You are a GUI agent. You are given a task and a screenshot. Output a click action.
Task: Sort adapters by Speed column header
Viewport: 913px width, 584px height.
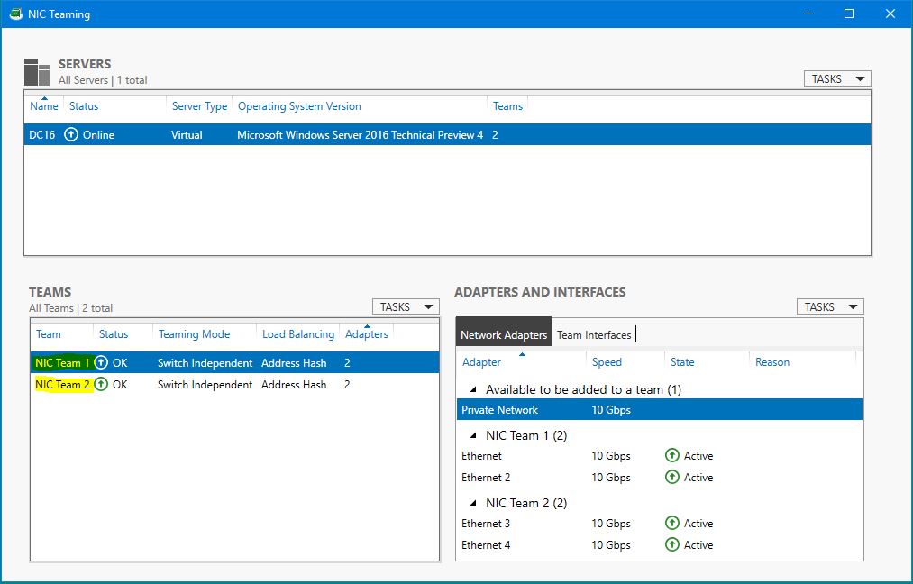point(607,362)
